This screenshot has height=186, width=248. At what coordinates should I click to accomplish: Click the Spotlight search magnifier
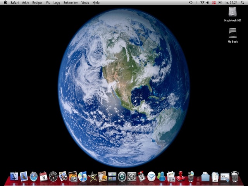coord(243,2)
